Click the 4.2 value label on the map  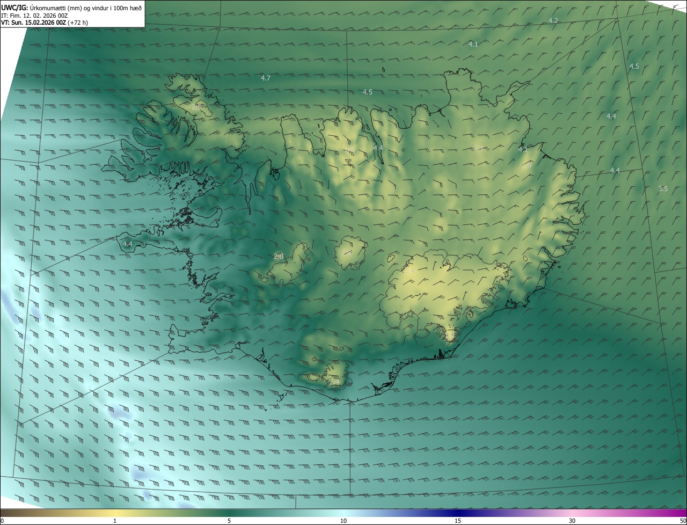553,20
